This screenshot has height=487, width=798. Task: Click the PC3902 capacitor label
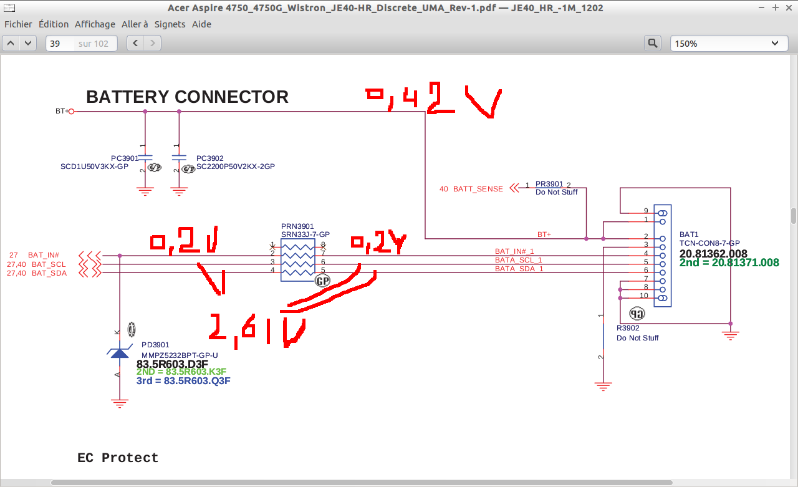[210, 158]
